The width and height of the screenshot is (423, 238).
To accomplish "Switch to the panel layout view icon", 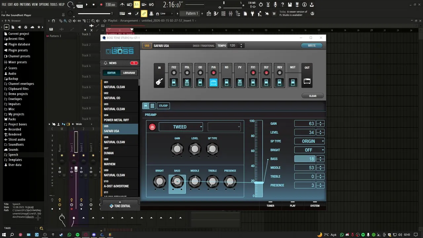I will (146, 106).
